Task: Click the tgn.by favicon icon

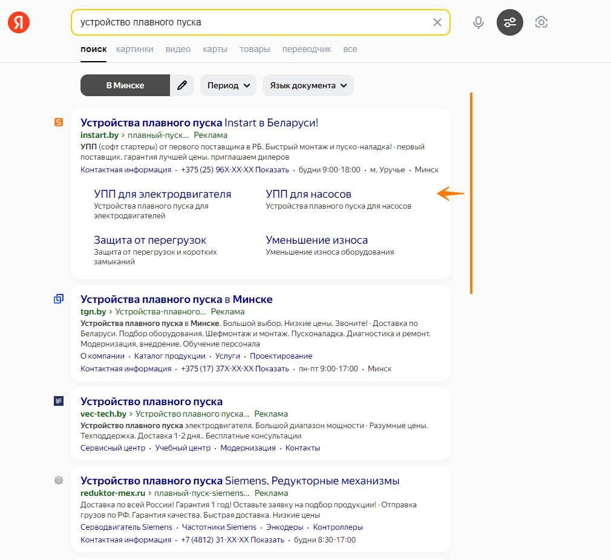Action: pyautogui.click(x=59, y=299)
